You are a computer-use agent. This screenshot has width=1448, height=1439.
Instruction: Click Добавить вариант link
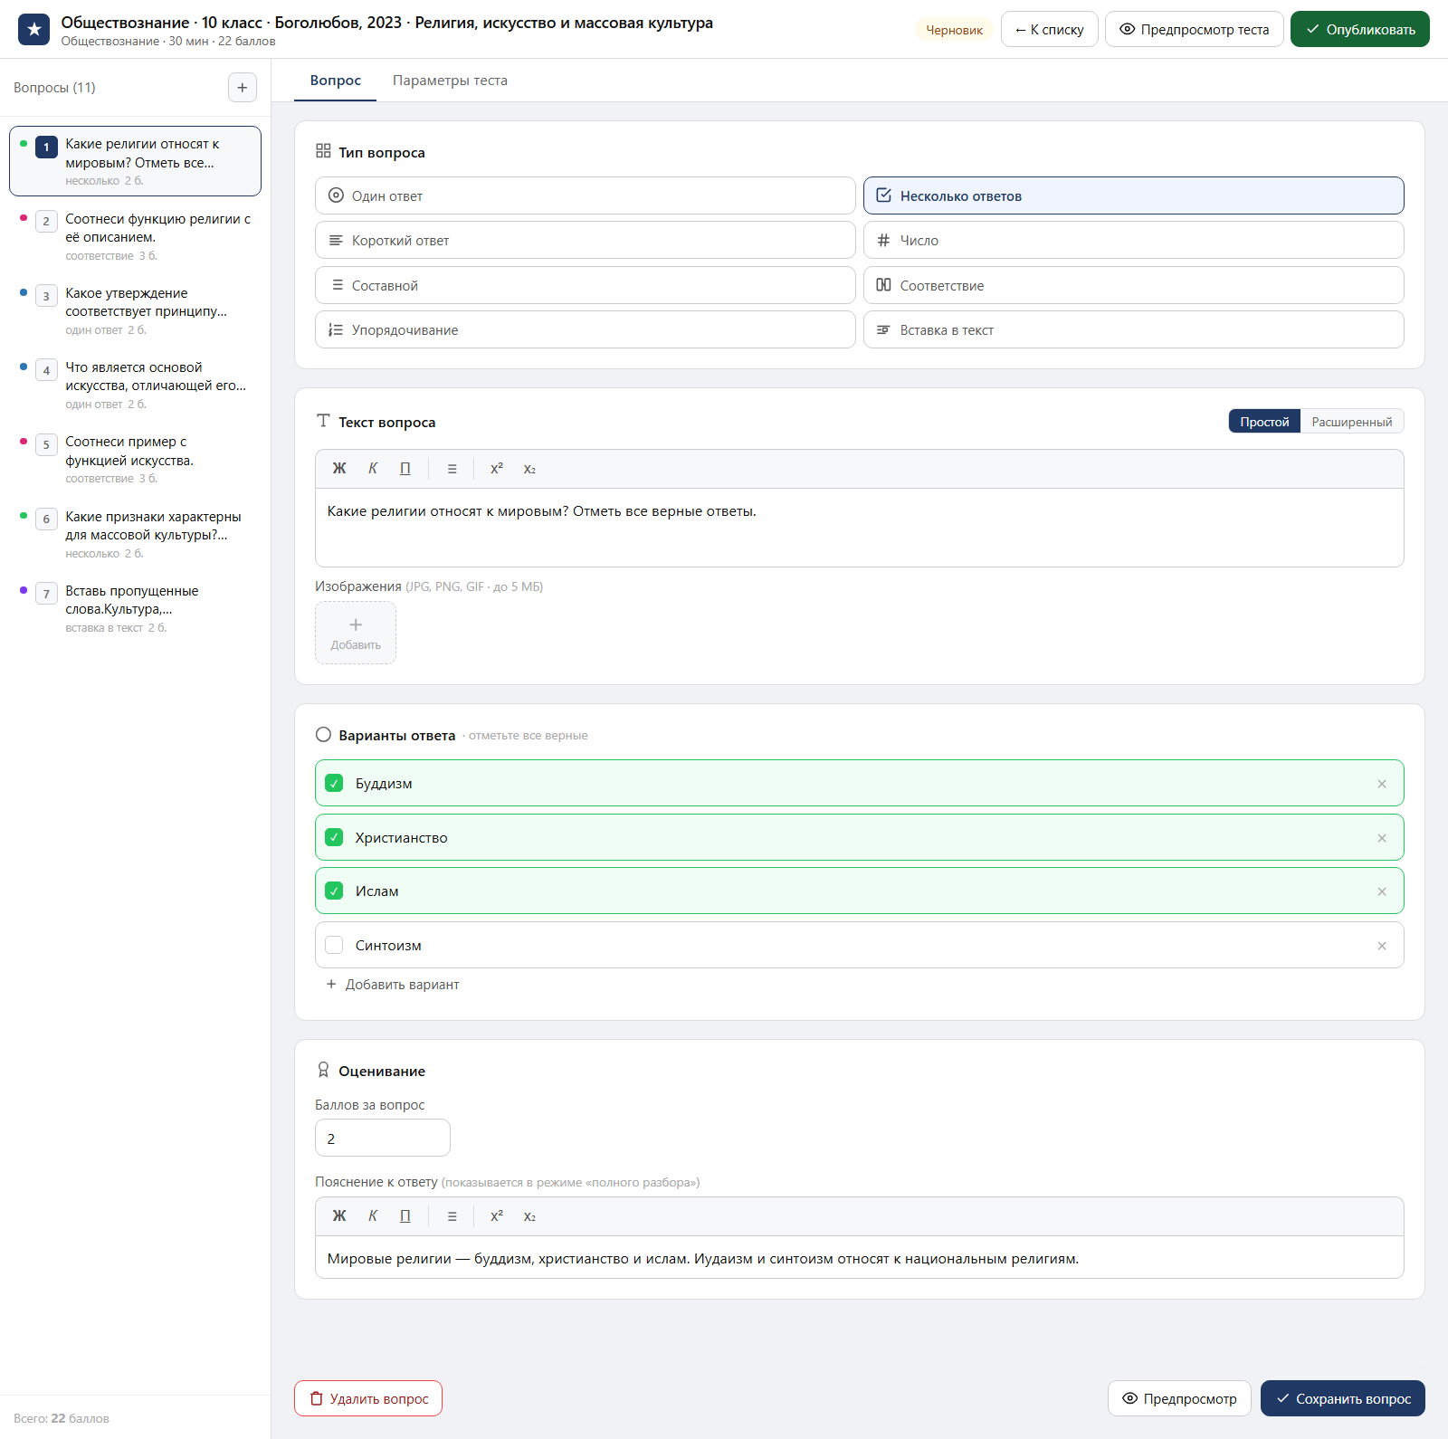coord(393,985)
